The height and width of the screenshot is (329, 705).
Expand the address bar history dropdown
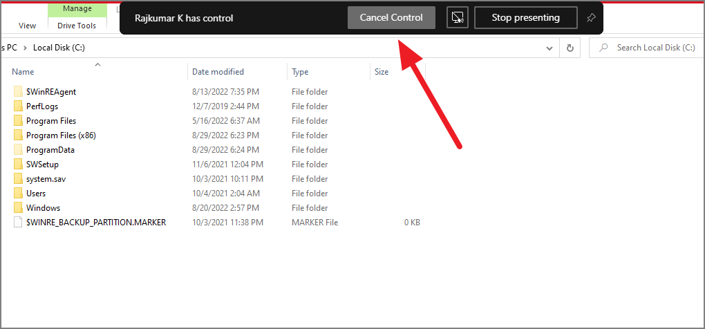tap(549, 48)
